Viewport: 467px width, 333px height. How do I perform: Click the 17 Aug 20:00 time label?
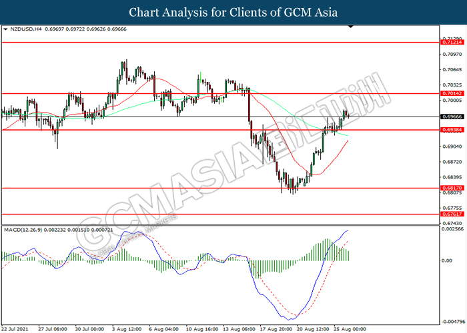tap(276, 329)
